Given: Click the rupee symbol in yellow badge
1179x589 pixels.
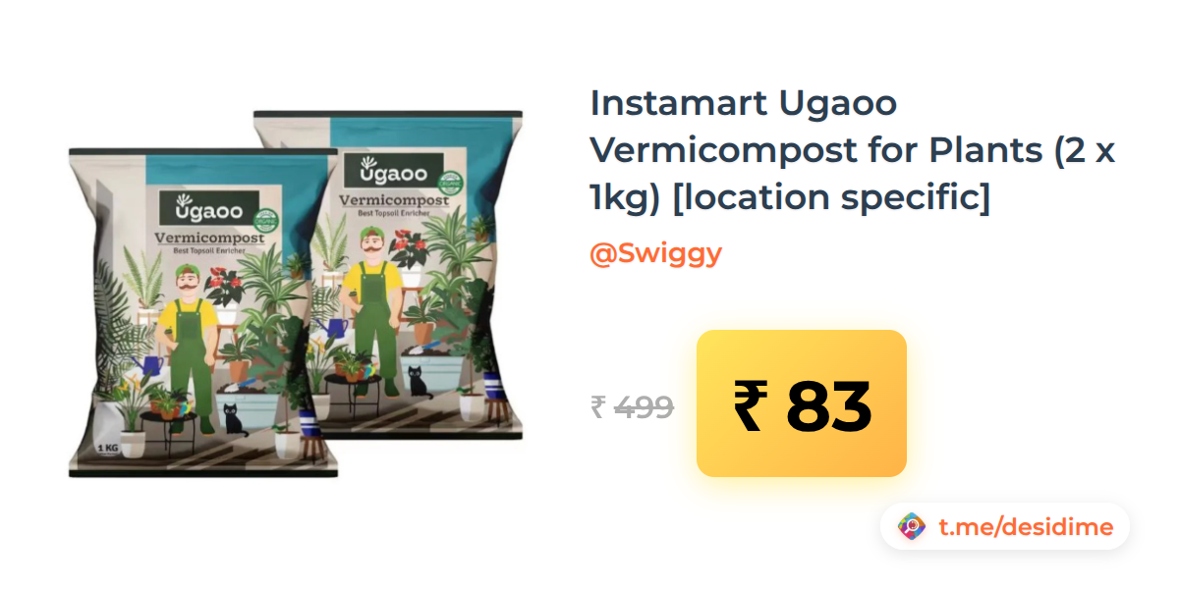Looking at the screenshot, I should click(749, 405).
